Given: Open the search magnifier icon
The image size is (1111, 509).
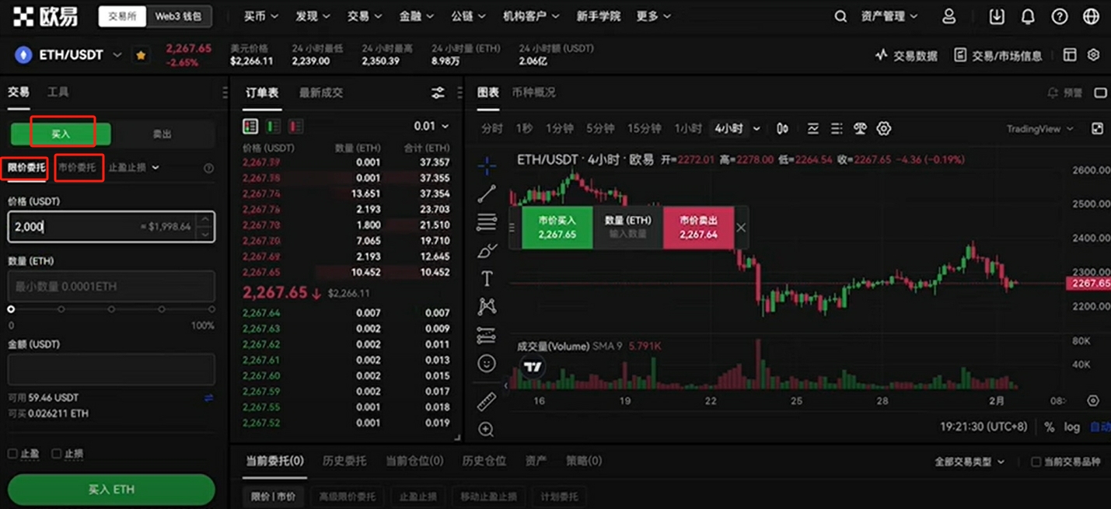Looking at the screenshot, I should (x=840, y=16).
